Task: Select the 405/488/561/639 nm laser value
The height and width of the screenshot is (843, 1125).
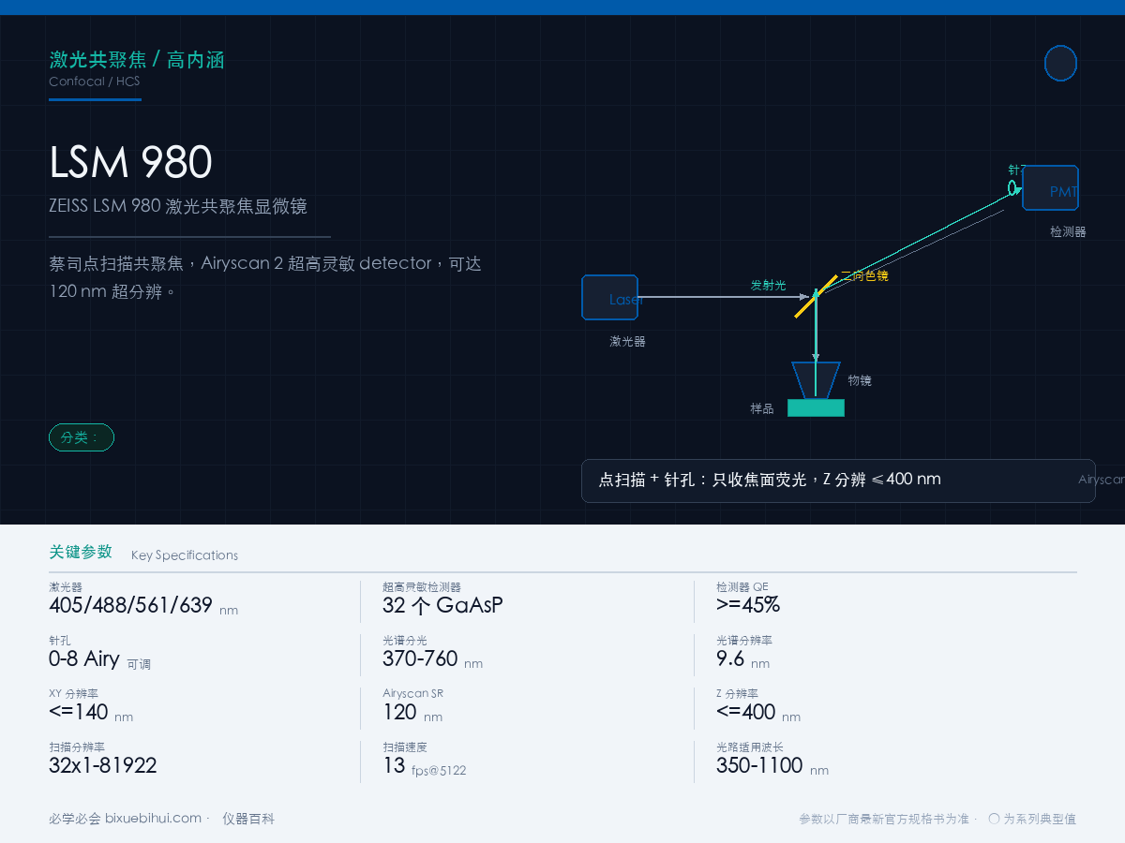Action: 143,605
